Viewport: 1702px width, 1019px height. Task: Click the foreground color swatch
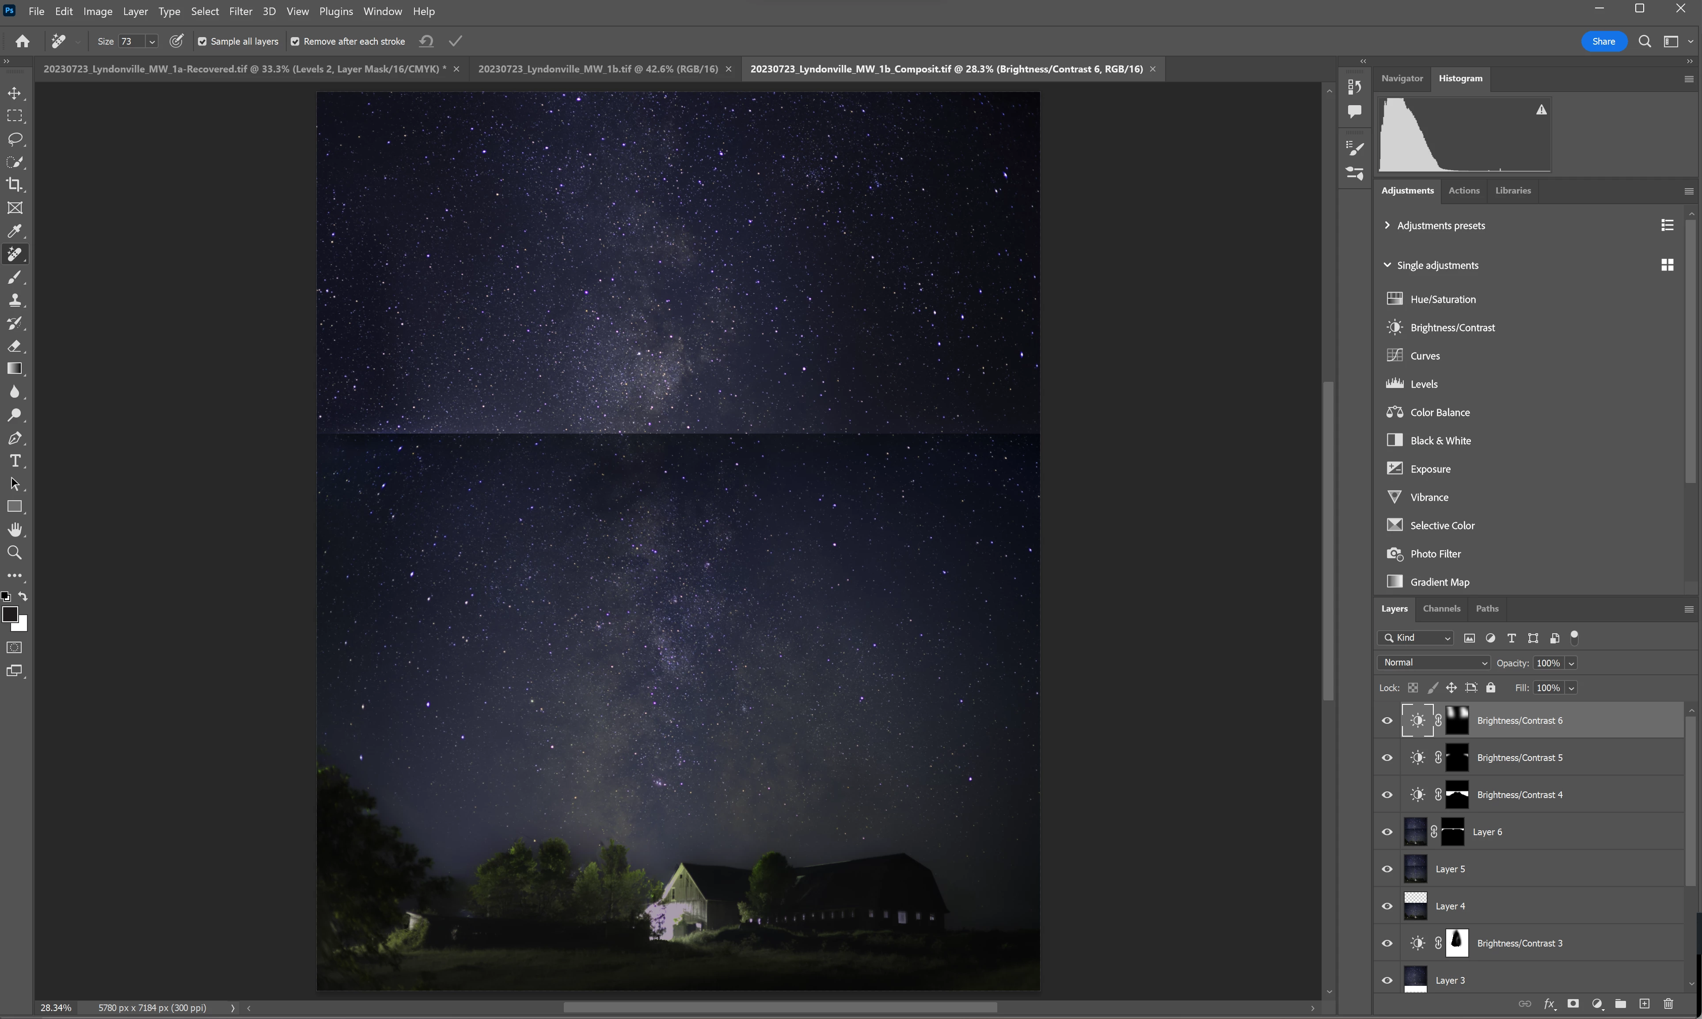(10, 614)
